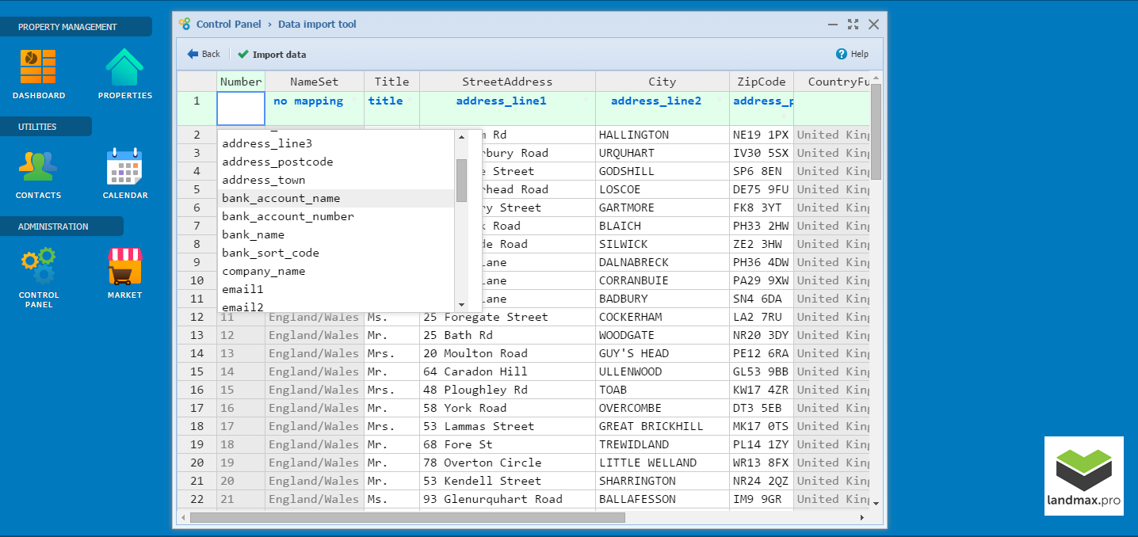Click the Back arrow button
The image size is (1138, 537).
pos(204,54)
